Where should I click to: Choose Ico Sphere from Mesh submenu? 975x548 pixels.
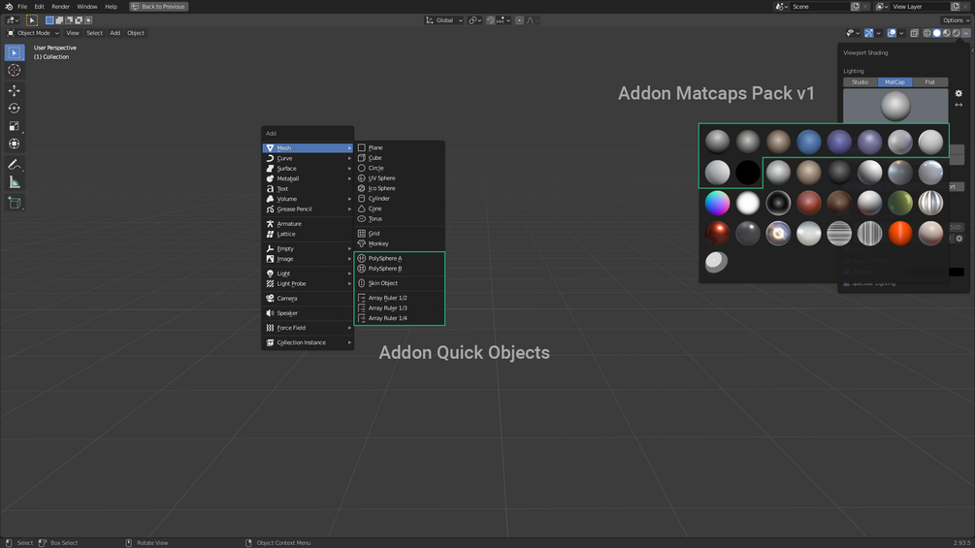pos(399,188)
